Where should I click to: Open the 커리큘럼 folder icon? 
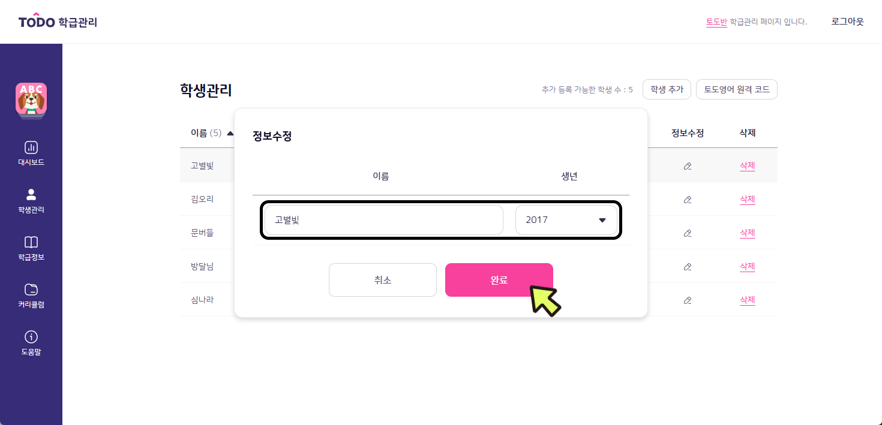click(x=31, y=290)
